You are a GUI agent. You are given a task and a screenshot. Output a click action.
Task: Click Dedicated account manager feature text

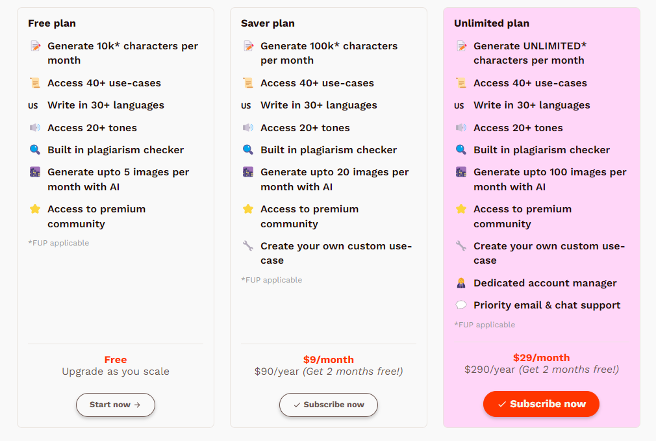coord(545,283)
